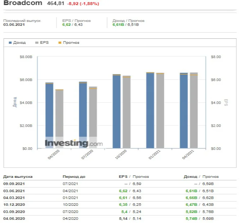Click the $4.00 right axis label
The width and height of the screenshot is (240, 223).
point(216,103)
